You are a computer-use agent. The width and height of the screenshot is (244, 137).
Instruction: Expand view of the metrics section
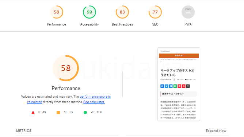[216, 131]
